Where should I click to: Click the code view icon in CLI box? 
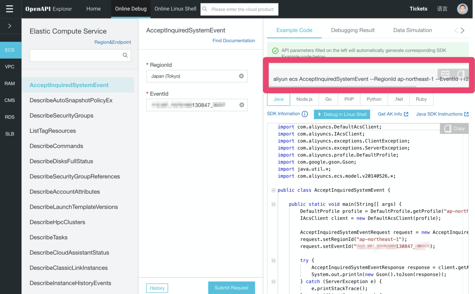tap(445, 74)
